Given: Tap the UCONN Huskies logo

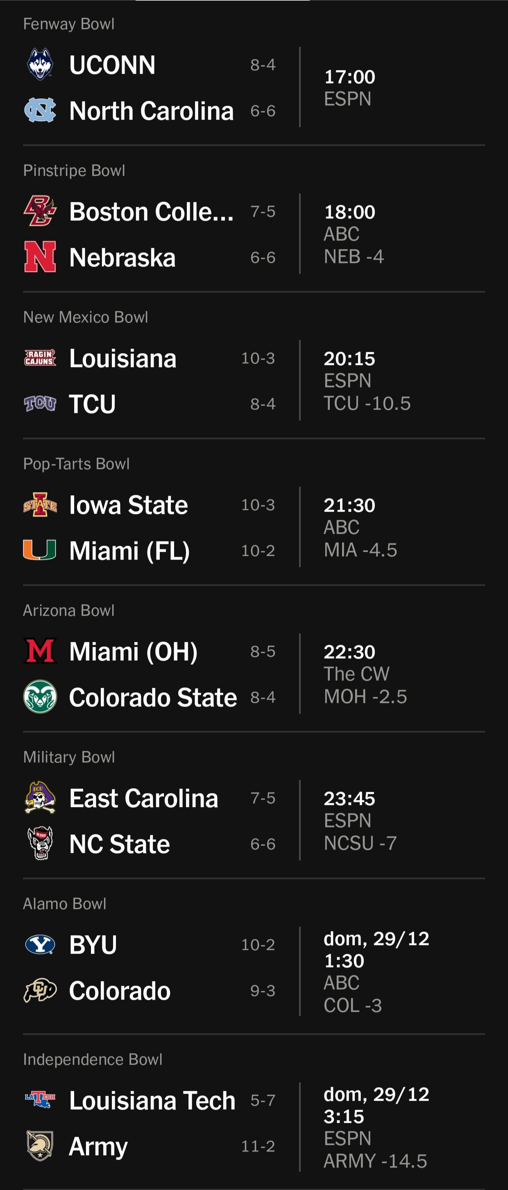Looking at the screenshot, I should click(40, 64).
